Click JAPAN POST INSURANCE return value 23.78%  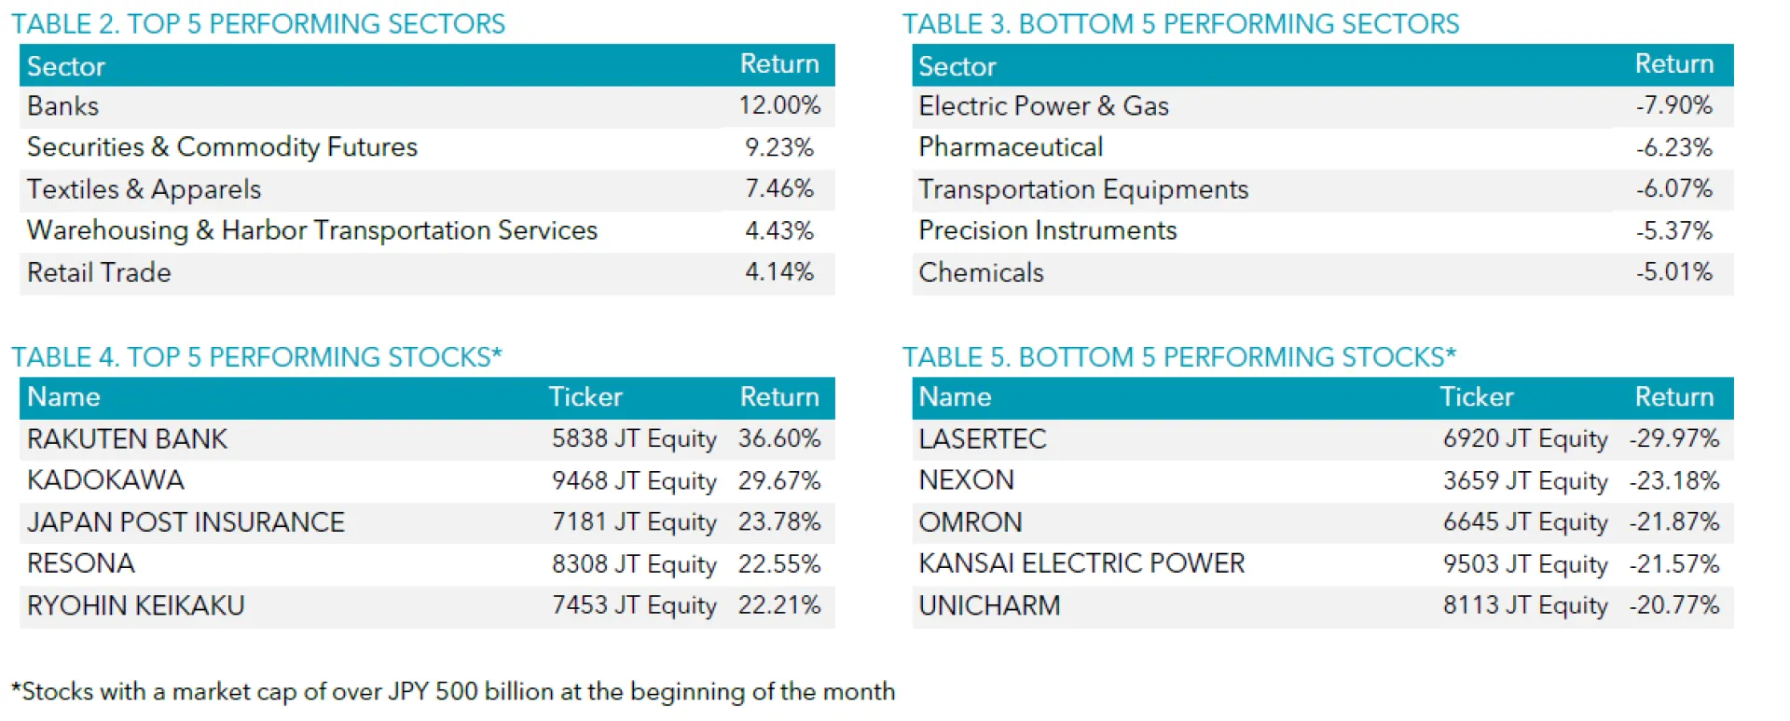point(778,522)
